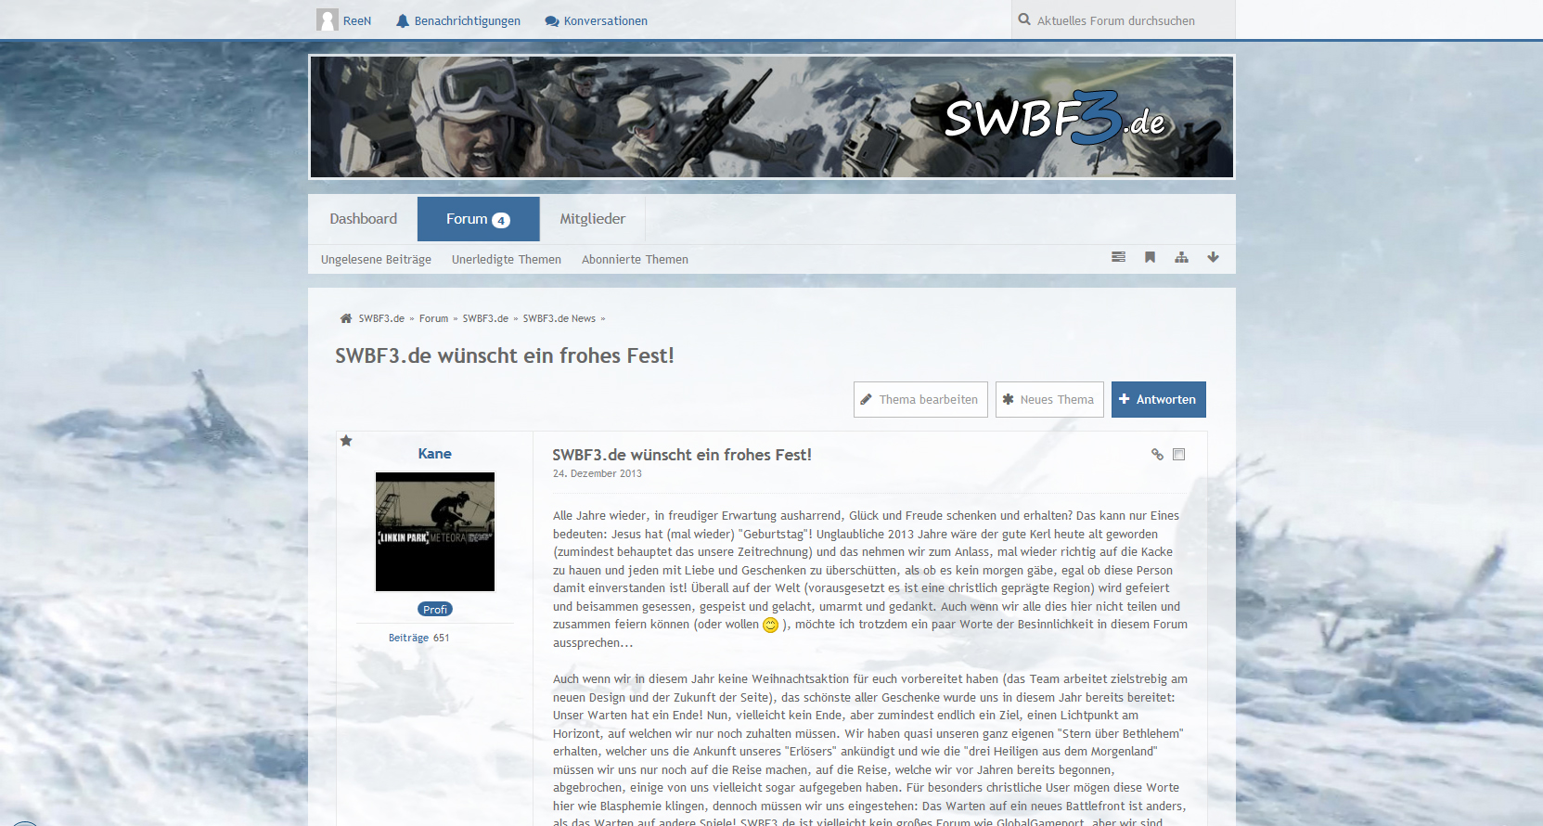This screenshot has width=1543, height=826.
Task: Click the home icon in the breadcrumb
Action: point(346,318)
